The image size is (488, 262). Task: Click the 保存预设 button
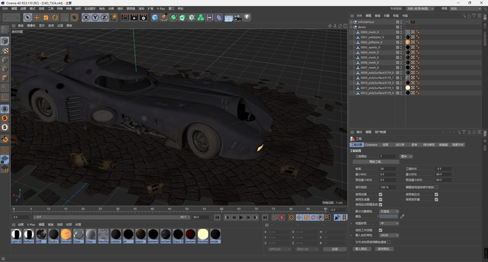(385, 249)
